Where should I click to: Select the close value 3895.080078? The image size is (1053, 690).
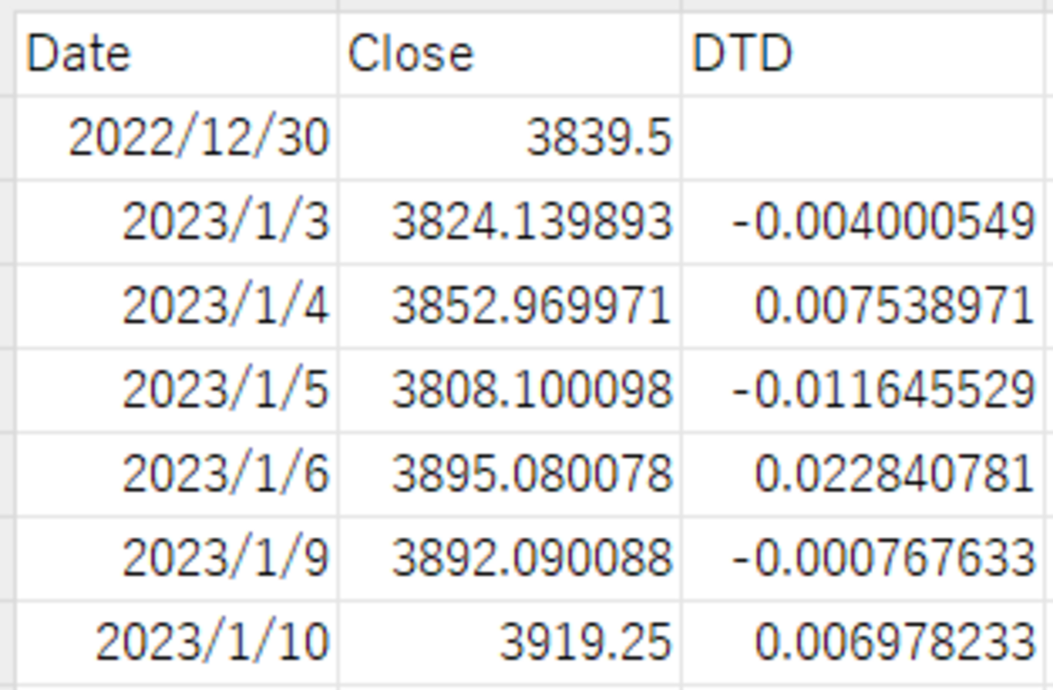pyautogui.click(x=509, y=474)
